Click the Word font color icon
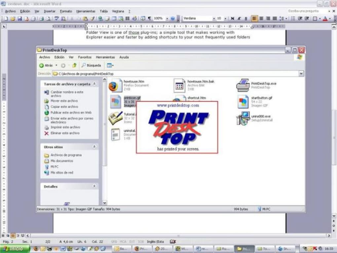 click(325, 19)
